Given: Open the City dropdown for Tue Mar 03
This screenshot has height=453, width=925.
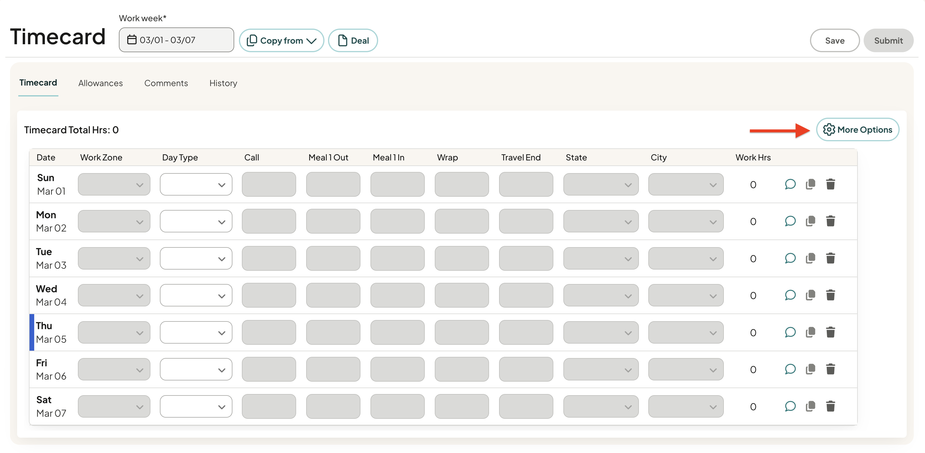Looking at the screenshot, I should click(x=686, y=258).
